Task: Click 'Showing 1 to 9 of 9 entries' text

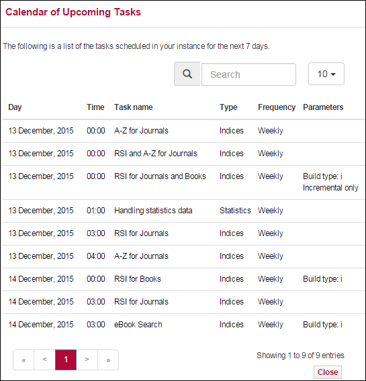Action: 300,356
